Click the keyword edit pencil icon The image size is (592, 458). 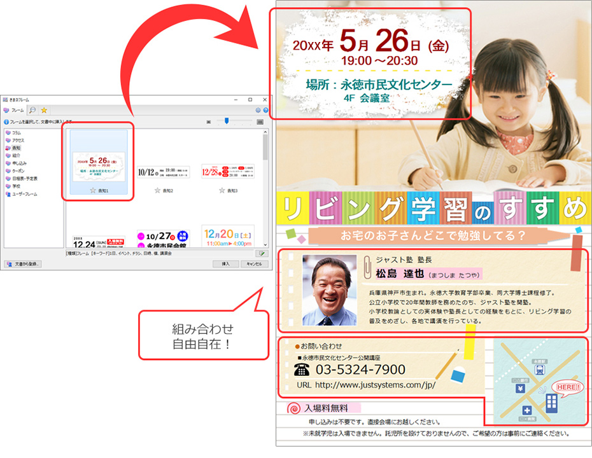[x=264, y=253]
